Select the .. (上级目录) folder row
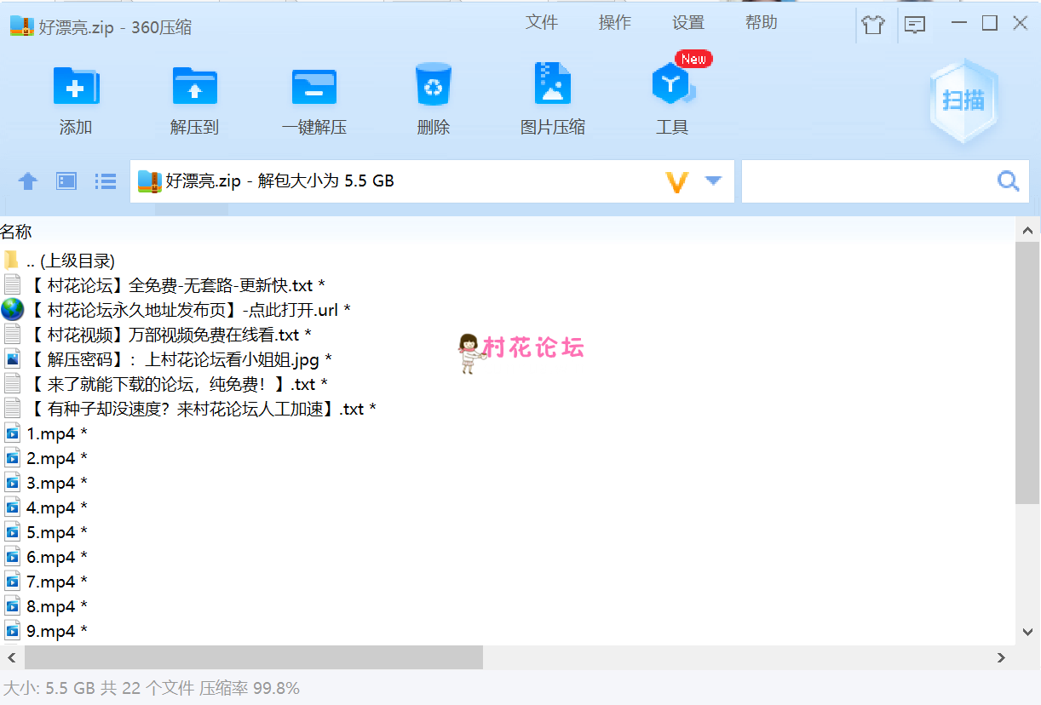 click(x=508, y=261)
